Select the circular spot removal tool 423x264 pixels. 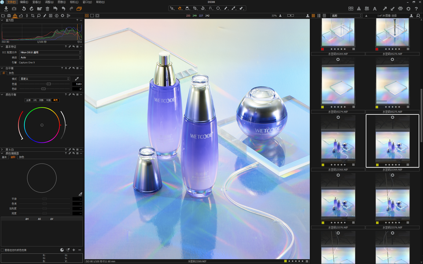click(x=218, y=8)
